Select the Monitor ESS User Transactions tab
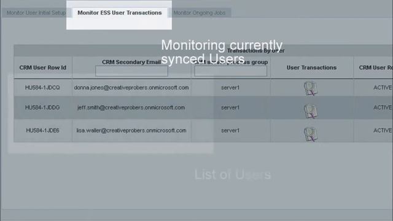This screenshot has width=393, height=221. (120, 13)
